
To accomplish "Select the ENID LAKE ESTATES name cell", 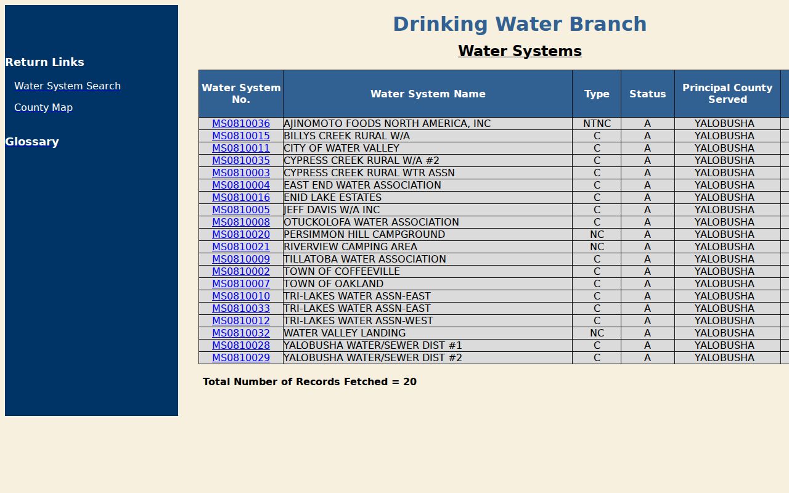I will pos(428,197).
